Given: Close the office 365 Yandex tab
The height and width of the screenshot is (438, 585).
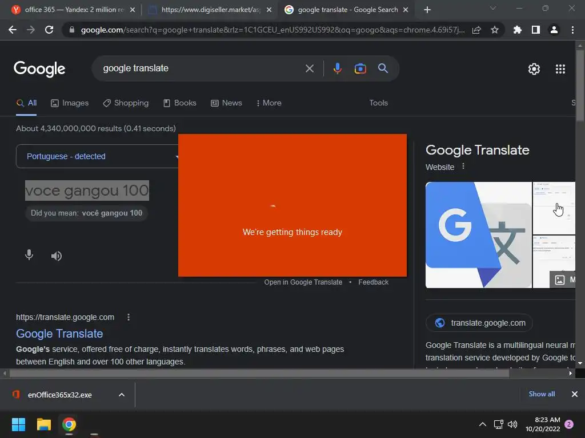Looking at the screenshot, I should tap(133, 10).
